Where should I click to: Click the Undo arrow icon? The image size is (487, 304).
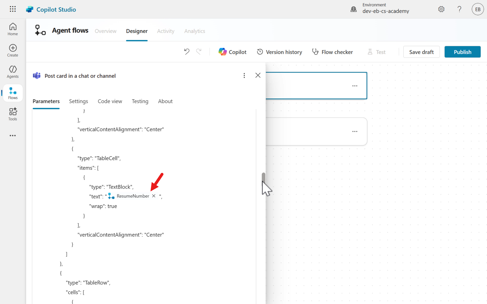coord(187,52)
